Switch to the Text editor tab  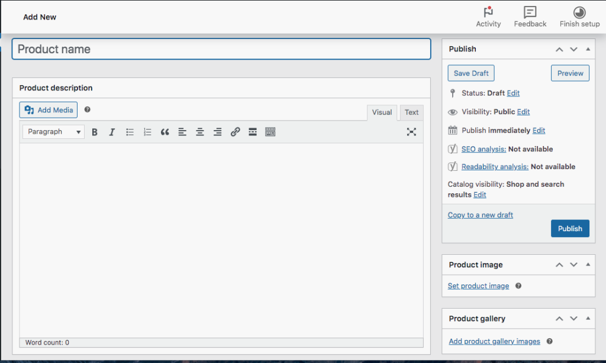(411, 112)
